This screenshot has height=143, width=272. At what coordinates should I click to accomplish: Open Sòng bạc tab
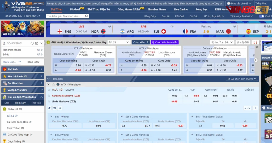[x=201, y=9]
